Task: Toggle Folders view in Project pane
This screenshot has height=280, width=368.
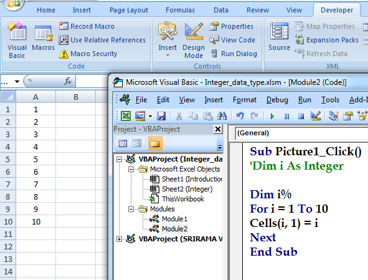Action: pos(155,143)
